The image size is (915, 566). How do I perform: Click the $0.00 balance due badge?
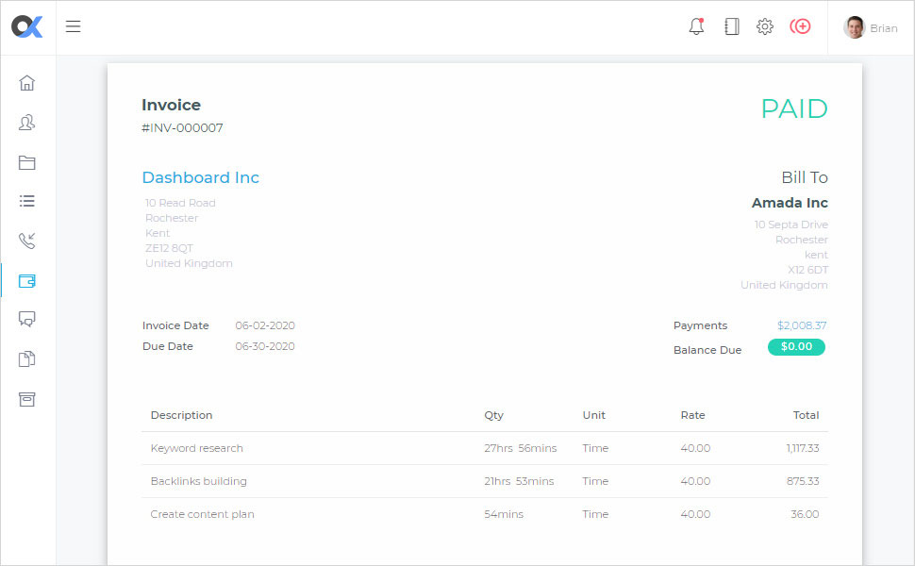tap(796, 346)
